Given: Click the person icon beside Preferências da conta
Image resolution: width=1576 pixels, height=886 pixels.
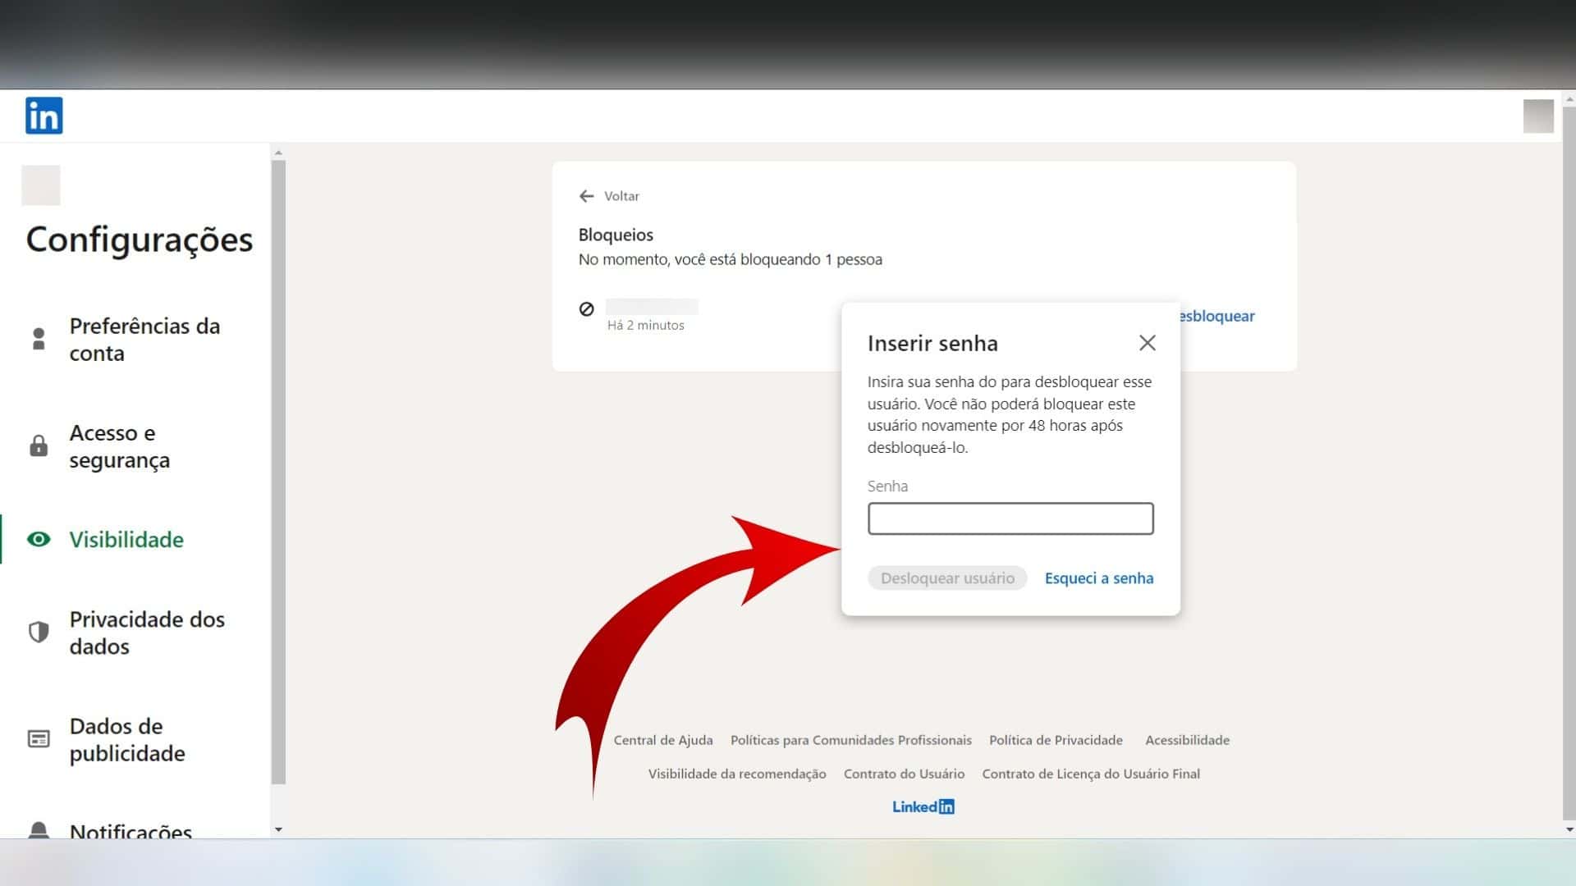Looking at the screenshot, I should (39, 339).
